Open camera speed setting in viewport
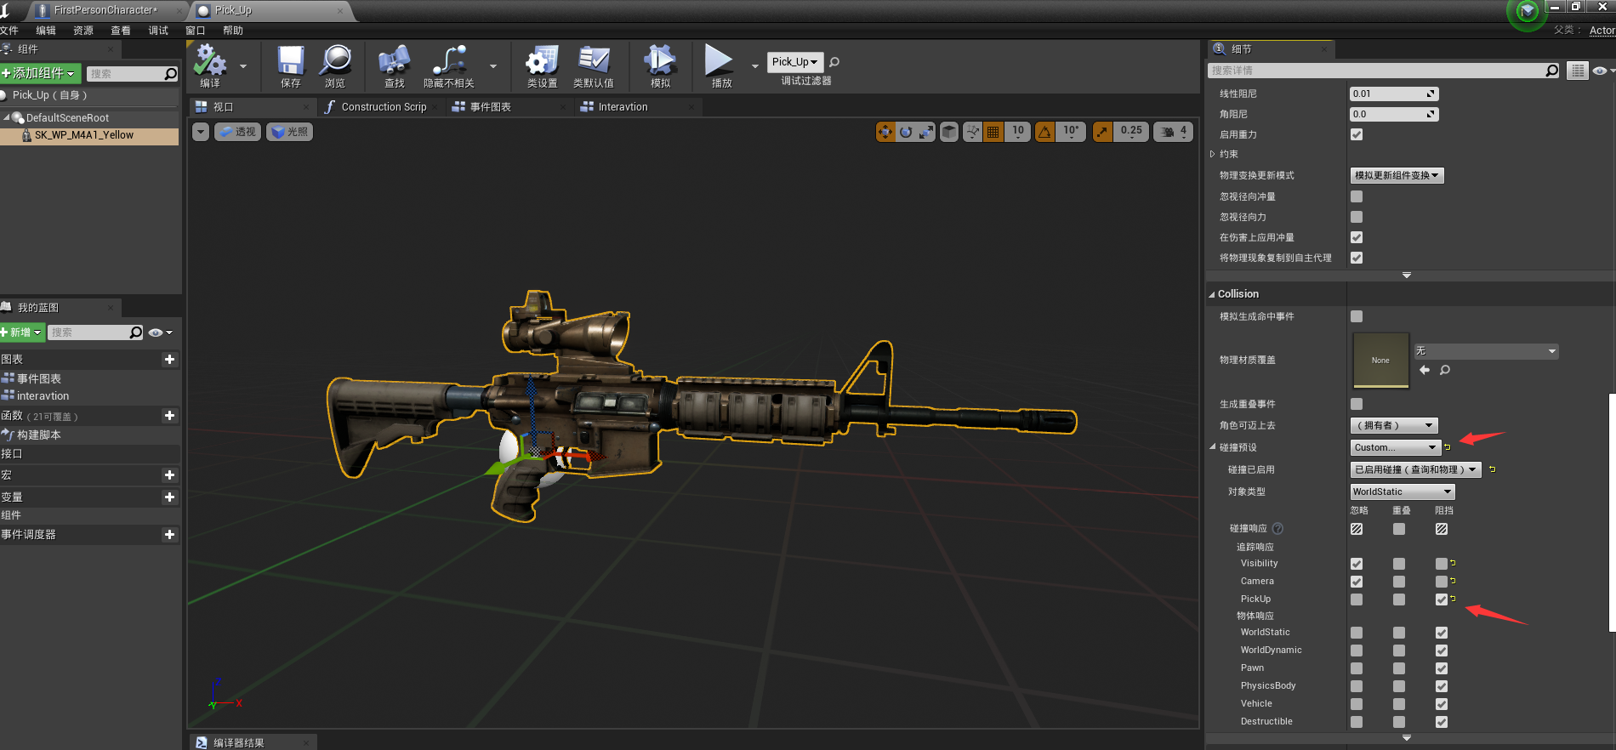The width and height of the screenshot is (1616, 750). click(x=1174, y=132)
